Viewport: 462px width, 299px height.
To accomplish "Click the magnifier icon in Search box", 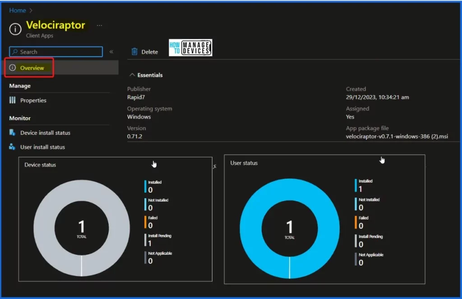I will pyautogui.click(x=14, y=52).
